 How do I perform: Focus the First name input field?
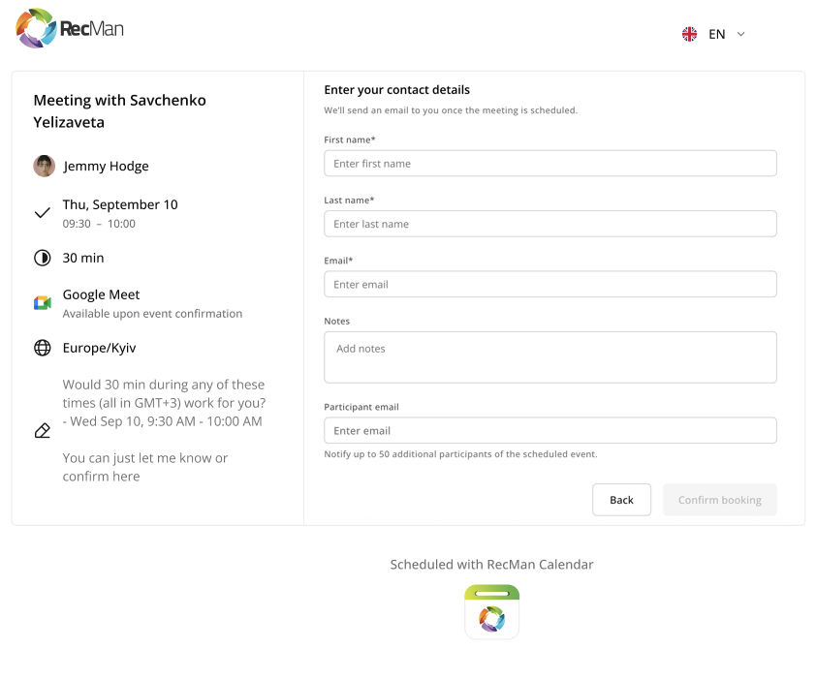[x=549, y=164]
